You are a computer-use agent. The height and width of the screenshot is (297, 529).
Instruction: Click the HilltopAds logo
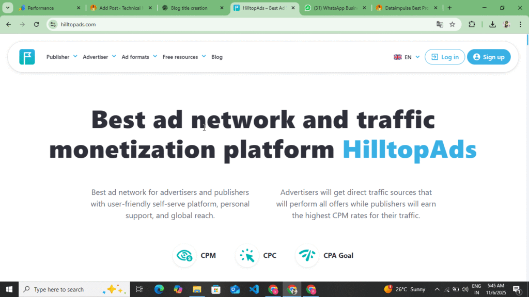click(x=26, y=57)
